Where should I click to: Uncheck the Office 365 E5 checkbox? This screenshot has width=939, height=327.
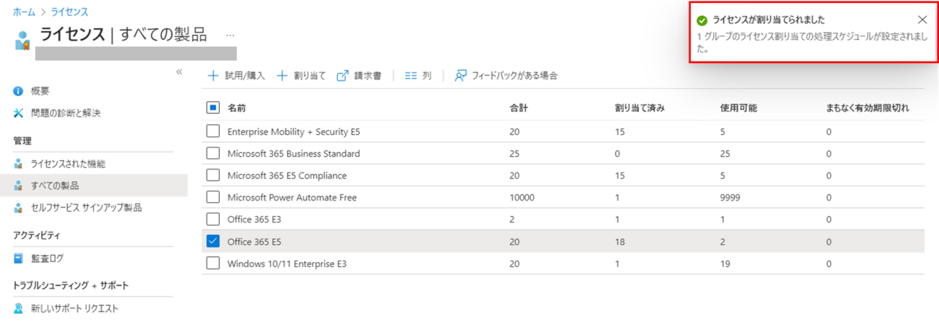coord(213,242)
